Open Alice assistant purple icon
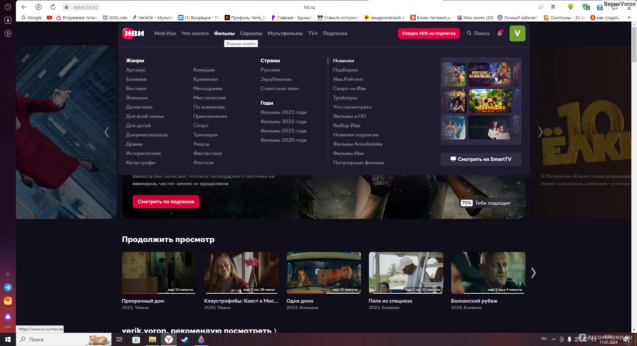This screenshot has width=637, height=346. [8, 317]
